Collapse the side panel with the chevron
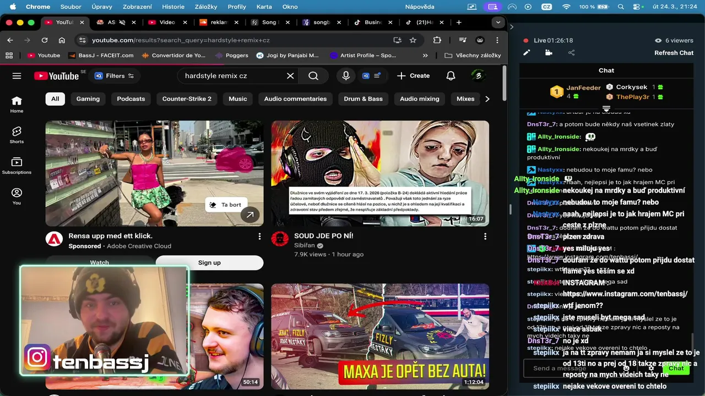 [x=512, y=27]
